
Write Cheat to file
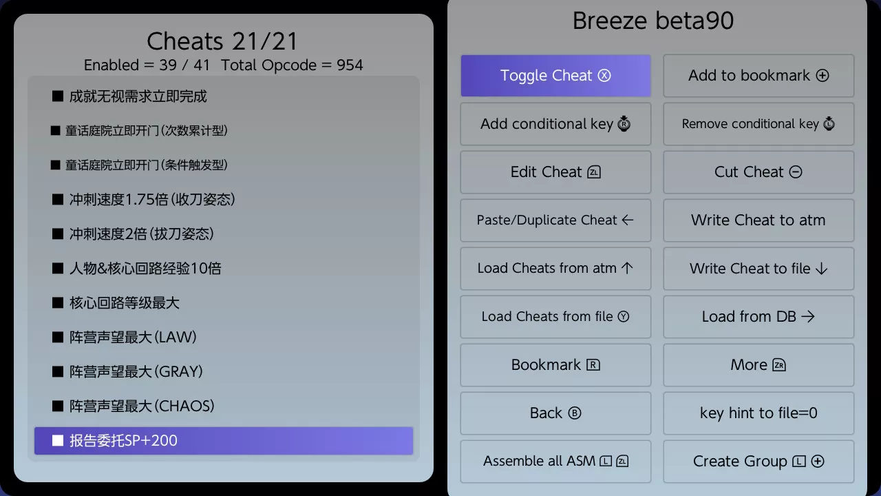[x=758, y=269]
